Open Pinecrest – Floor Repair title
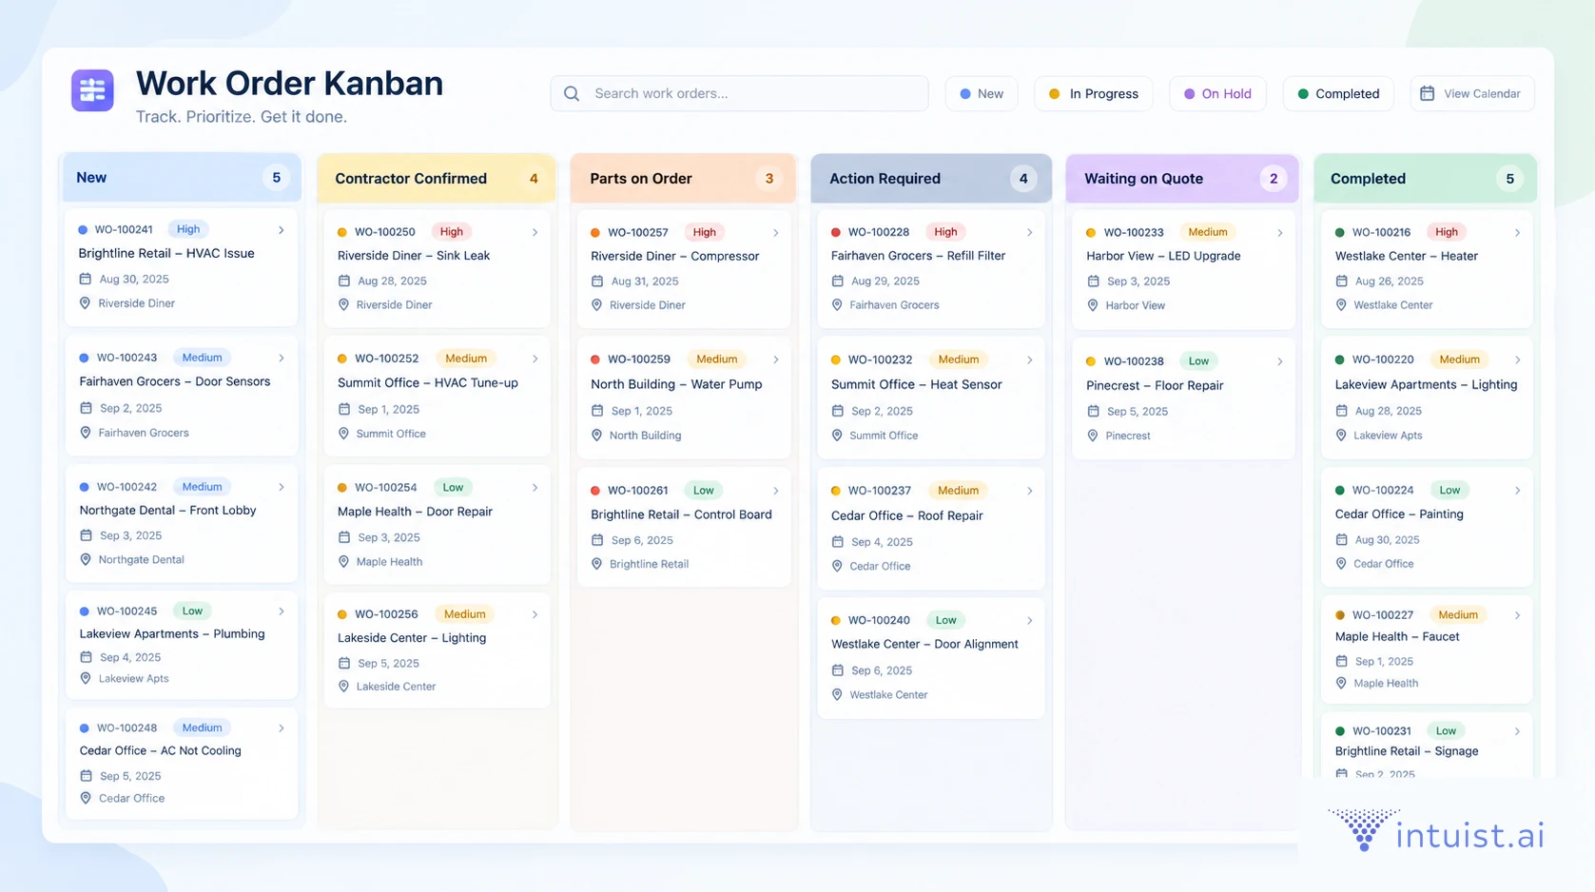The image size is (1595, 892). (1155, 385)
